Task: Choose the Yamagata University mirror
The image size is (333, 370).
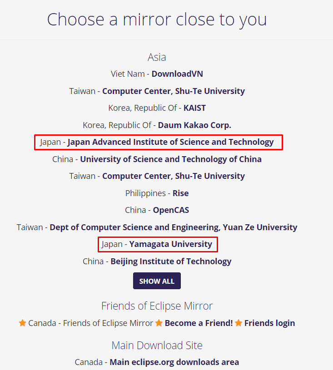Action: coord(170,244)
